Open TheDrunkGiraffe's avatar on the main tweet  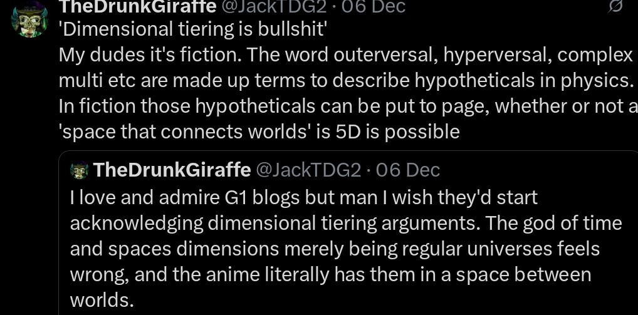(29, 19)
